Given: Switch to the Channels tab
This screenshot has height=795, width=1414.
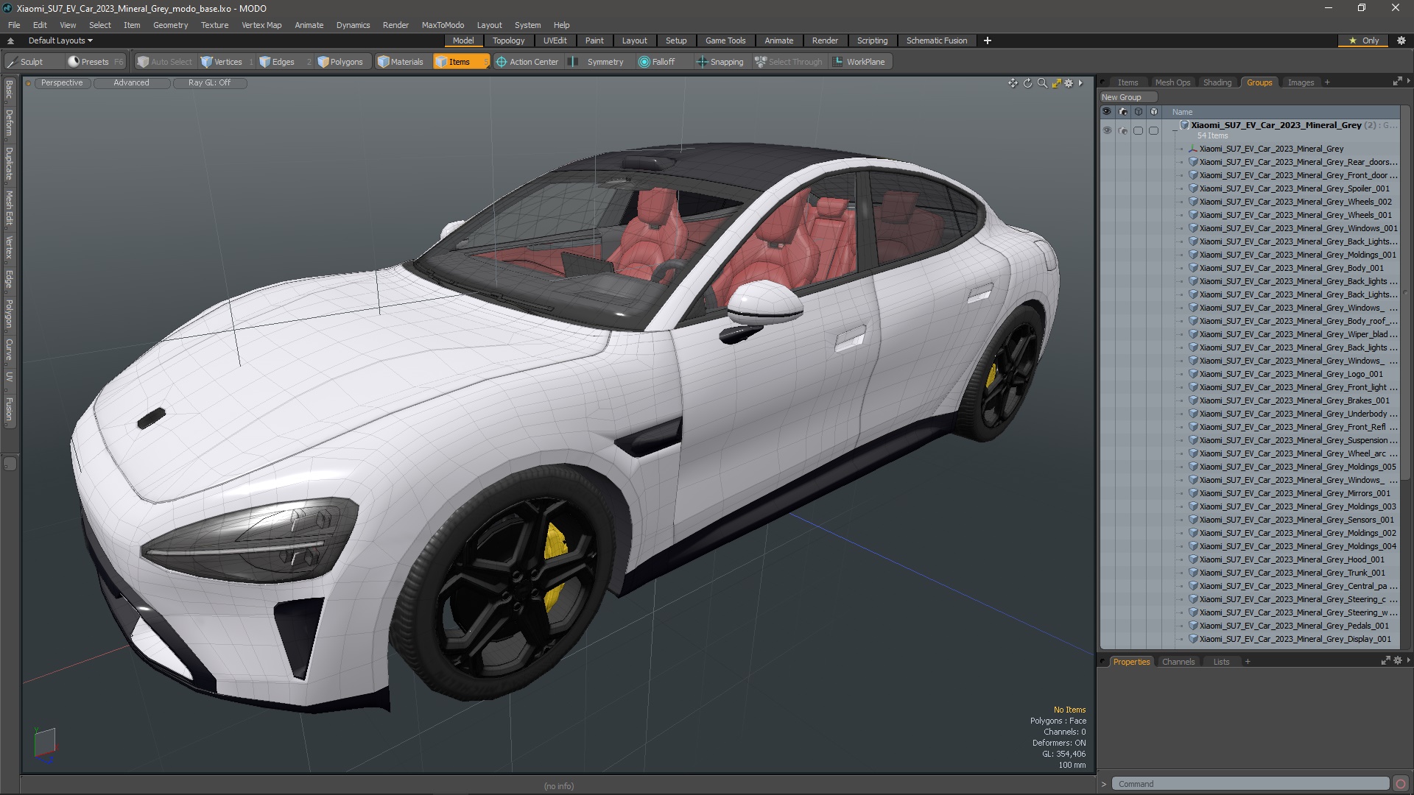Looking at the screenshot, I should pyautogui.click(x=1178, y=662).
